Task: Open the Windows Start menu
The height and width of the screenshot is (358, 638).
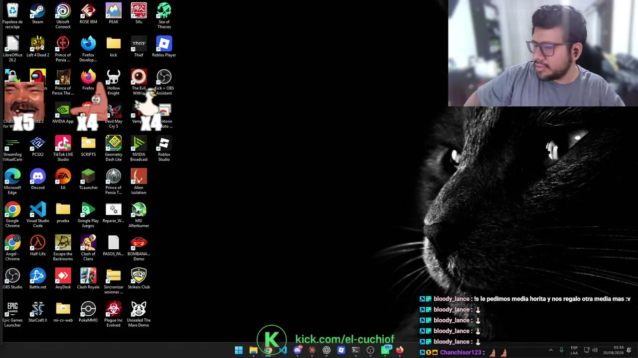Action: point(239,351)
